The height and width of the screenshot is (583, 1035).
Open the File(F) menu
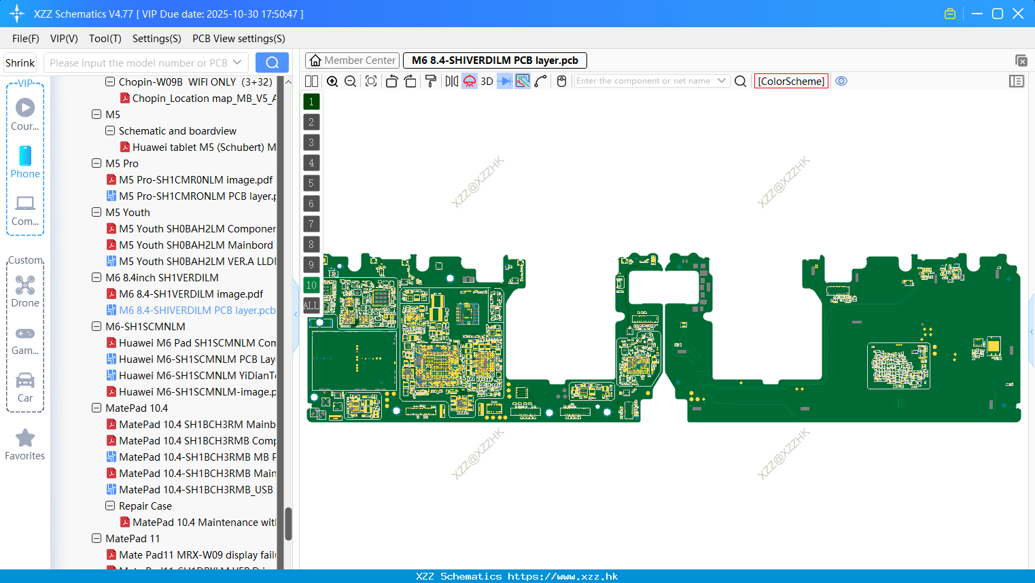coord(26,39)
